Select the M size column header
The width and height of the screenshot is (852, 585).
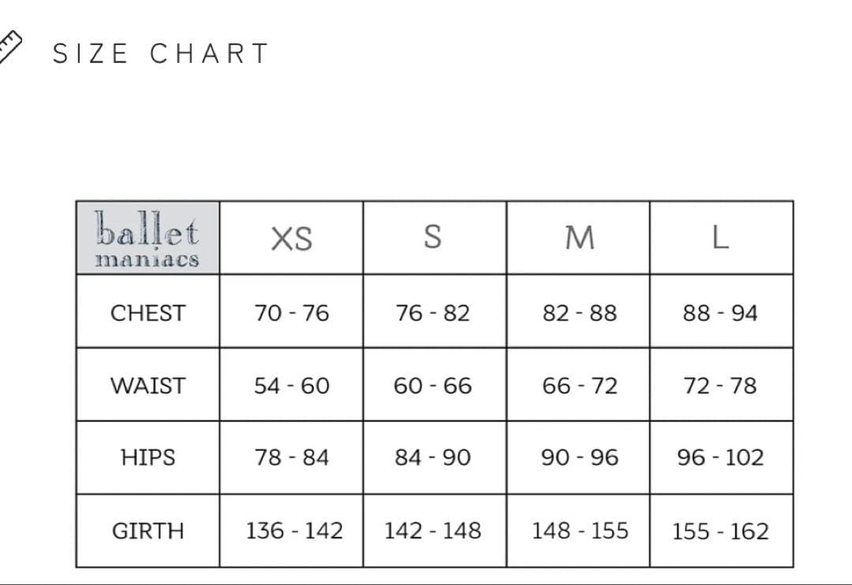click(x=579, y=238)
